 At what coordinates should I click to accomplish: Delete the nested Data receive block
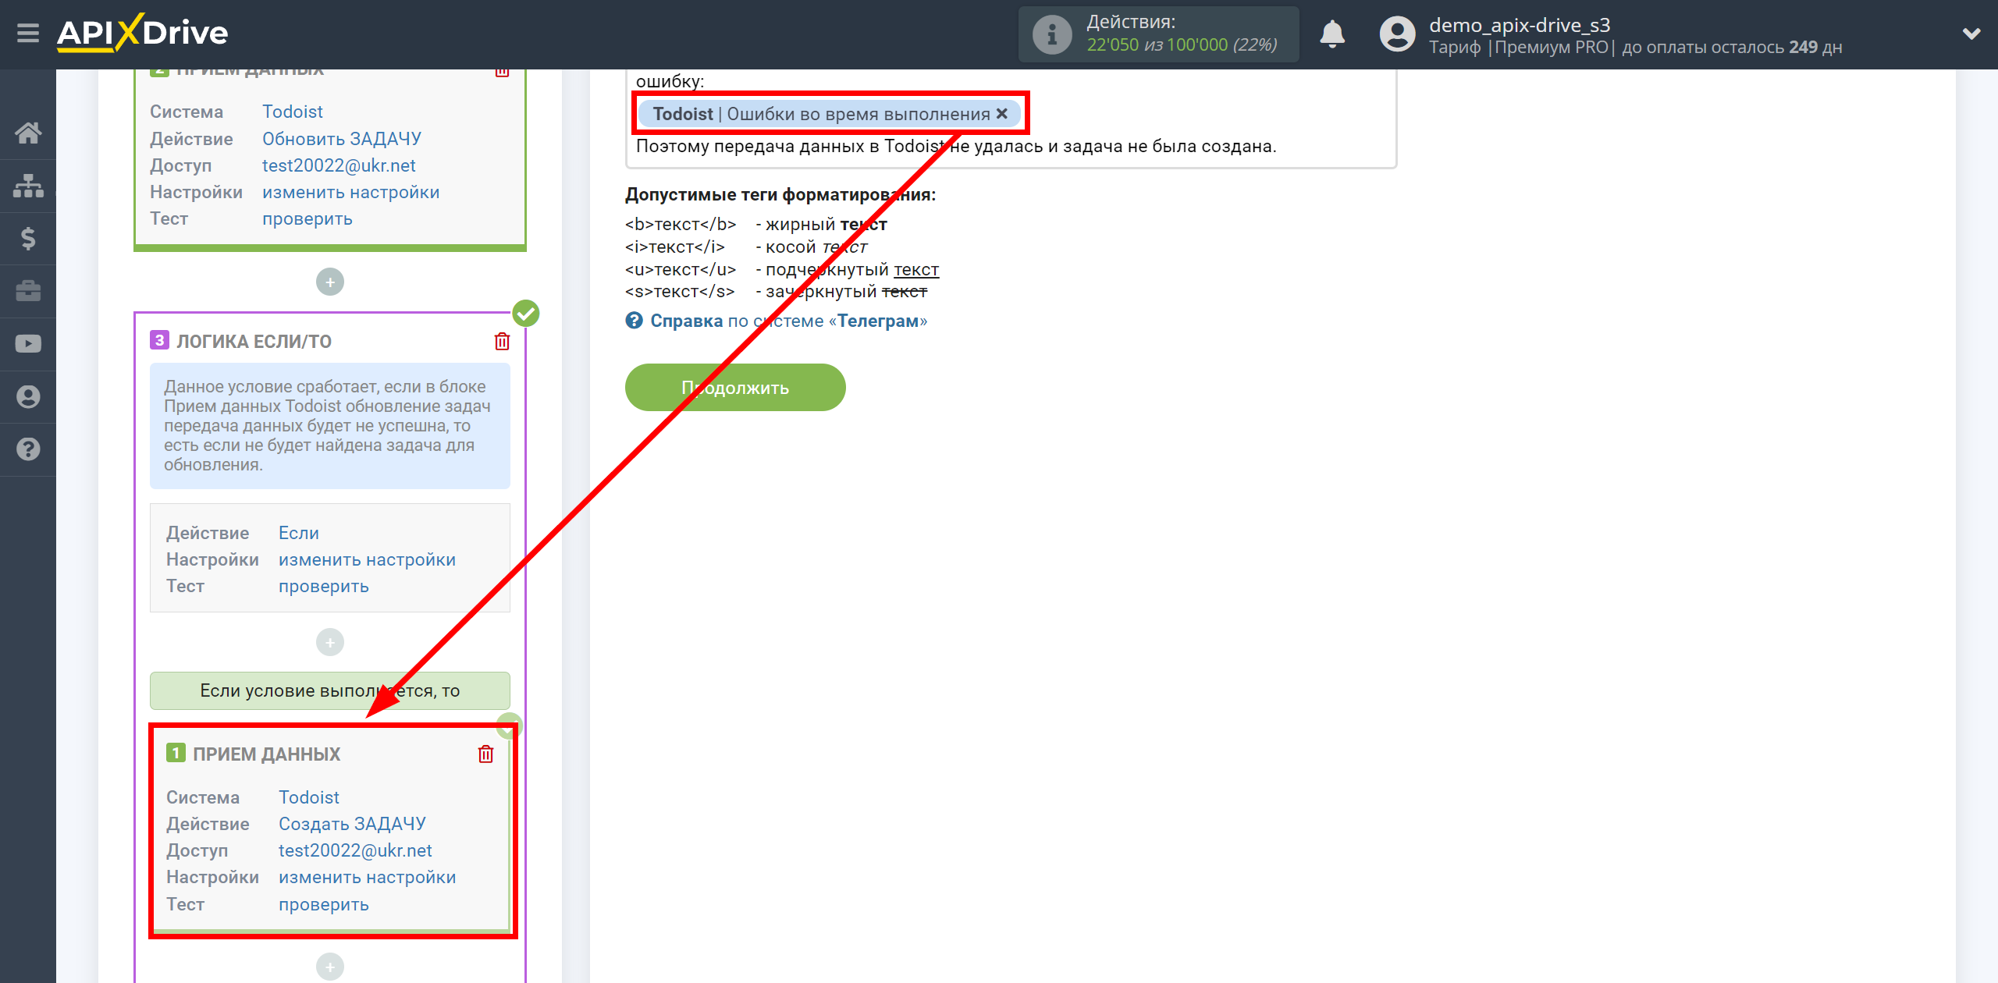[x=485, y=754]
